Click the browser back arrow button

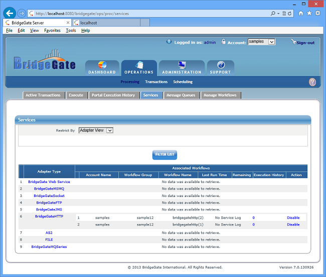pos(9,13)
